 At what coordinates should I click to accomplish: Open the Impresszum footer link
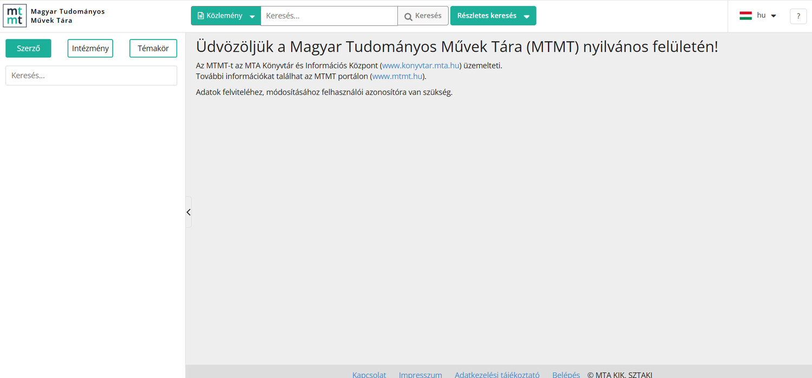coord(421,375)
